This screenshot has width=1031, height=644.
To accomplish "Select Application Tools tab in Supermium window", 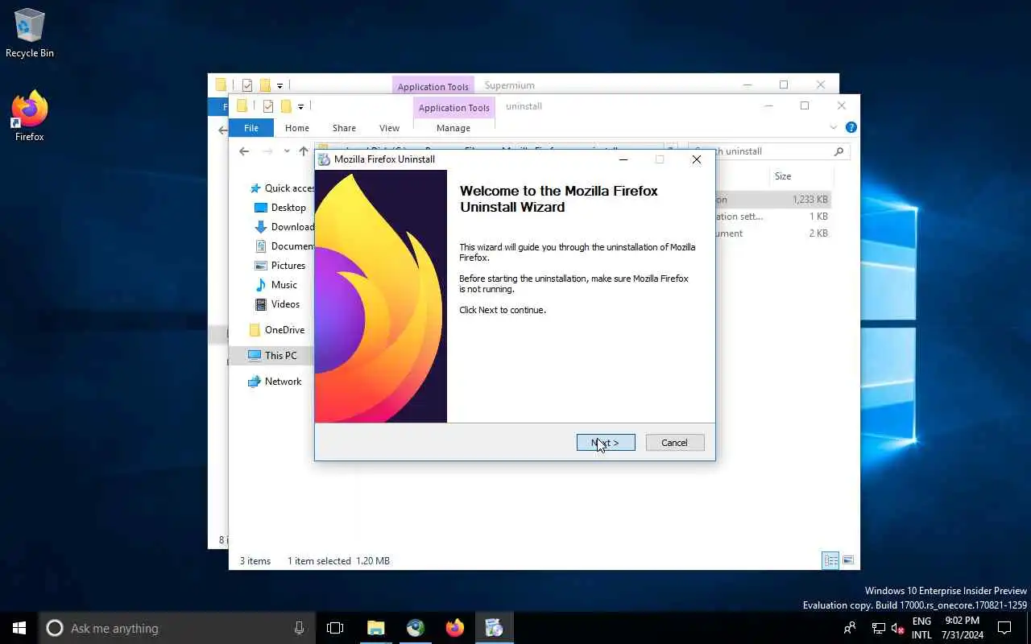I will point(433,86).
